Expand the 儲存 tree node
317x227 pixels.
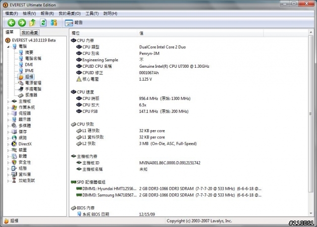[x=8, y=132]
